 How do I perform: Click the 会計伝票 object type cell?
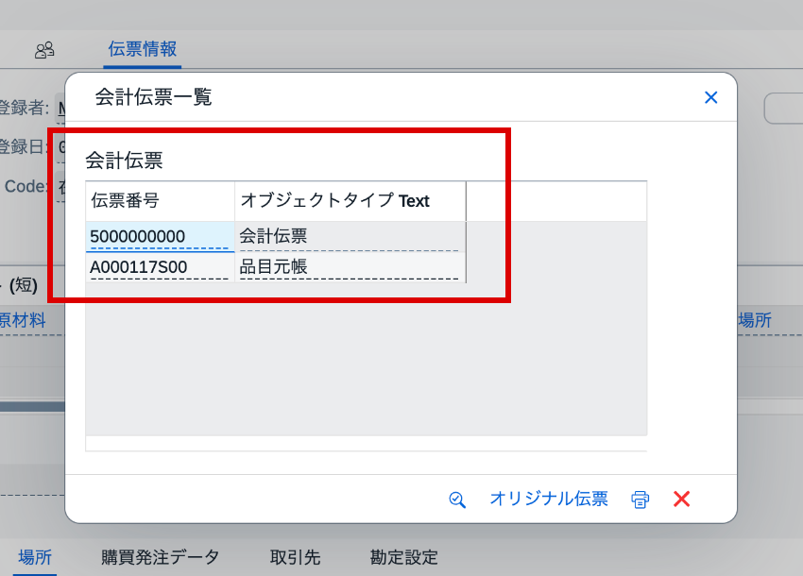pos(350,237)
